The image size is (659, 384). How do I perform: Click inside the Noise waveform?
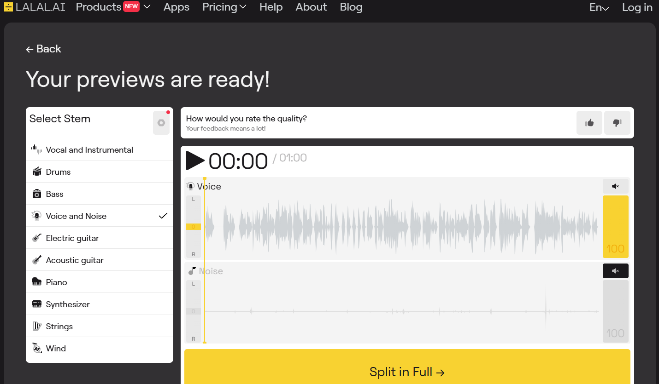402,311
